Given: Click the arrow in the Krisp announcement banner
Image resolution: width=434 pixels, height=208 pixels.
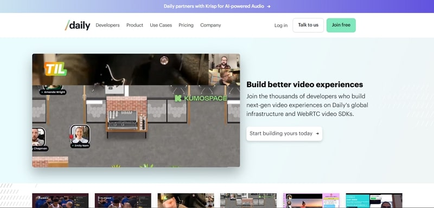Looking at the screenshot, I should 269,6.
